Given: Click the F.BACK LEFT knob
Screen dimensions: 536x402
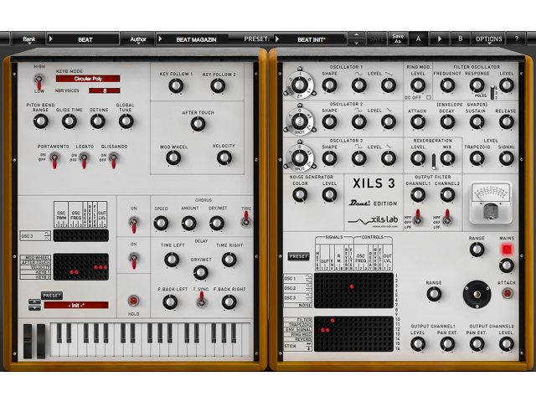Looking at the screenshot, I should [x=170, y=301].
